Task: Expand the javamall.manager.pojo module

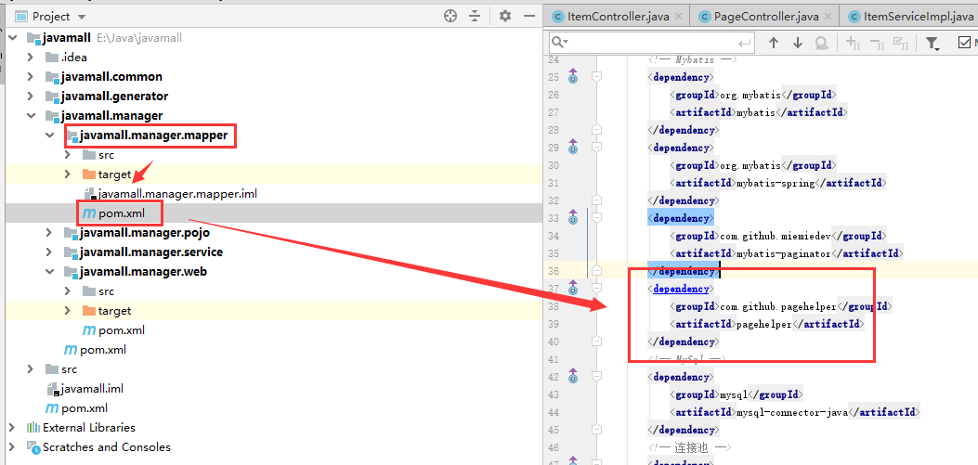Action: (49, 233)
